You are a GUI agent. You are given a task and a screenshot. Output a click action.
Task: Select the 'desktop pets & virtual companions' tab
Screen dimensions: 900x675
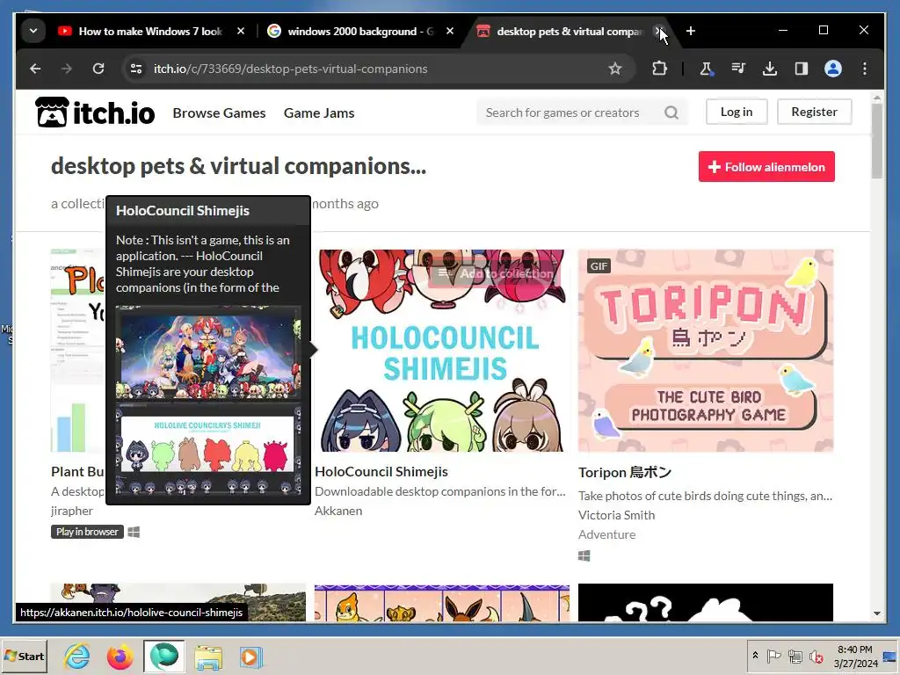point(570,32)
